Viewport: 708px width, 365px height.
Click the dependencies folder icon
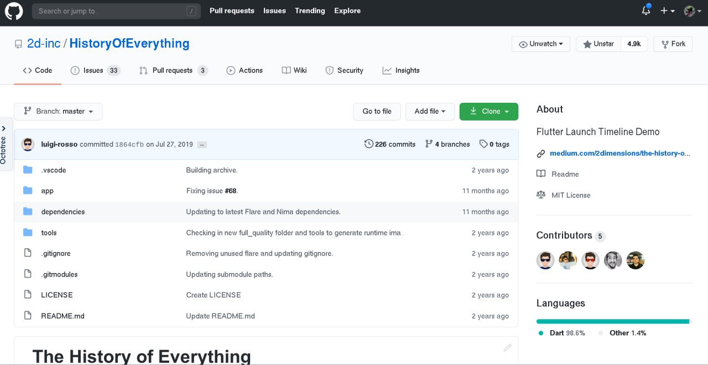tap(28, 211)
